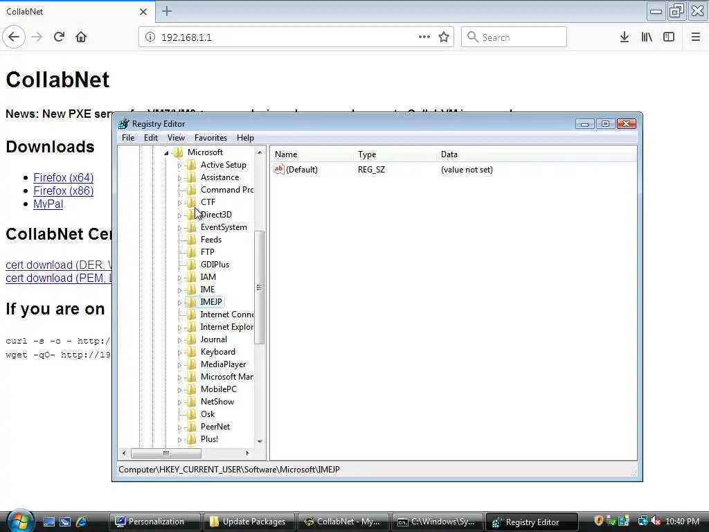Image resolution: width=709 pixels, height=532 pixels.
Task: Expand the IAM key
Action: tap(179, 277)
